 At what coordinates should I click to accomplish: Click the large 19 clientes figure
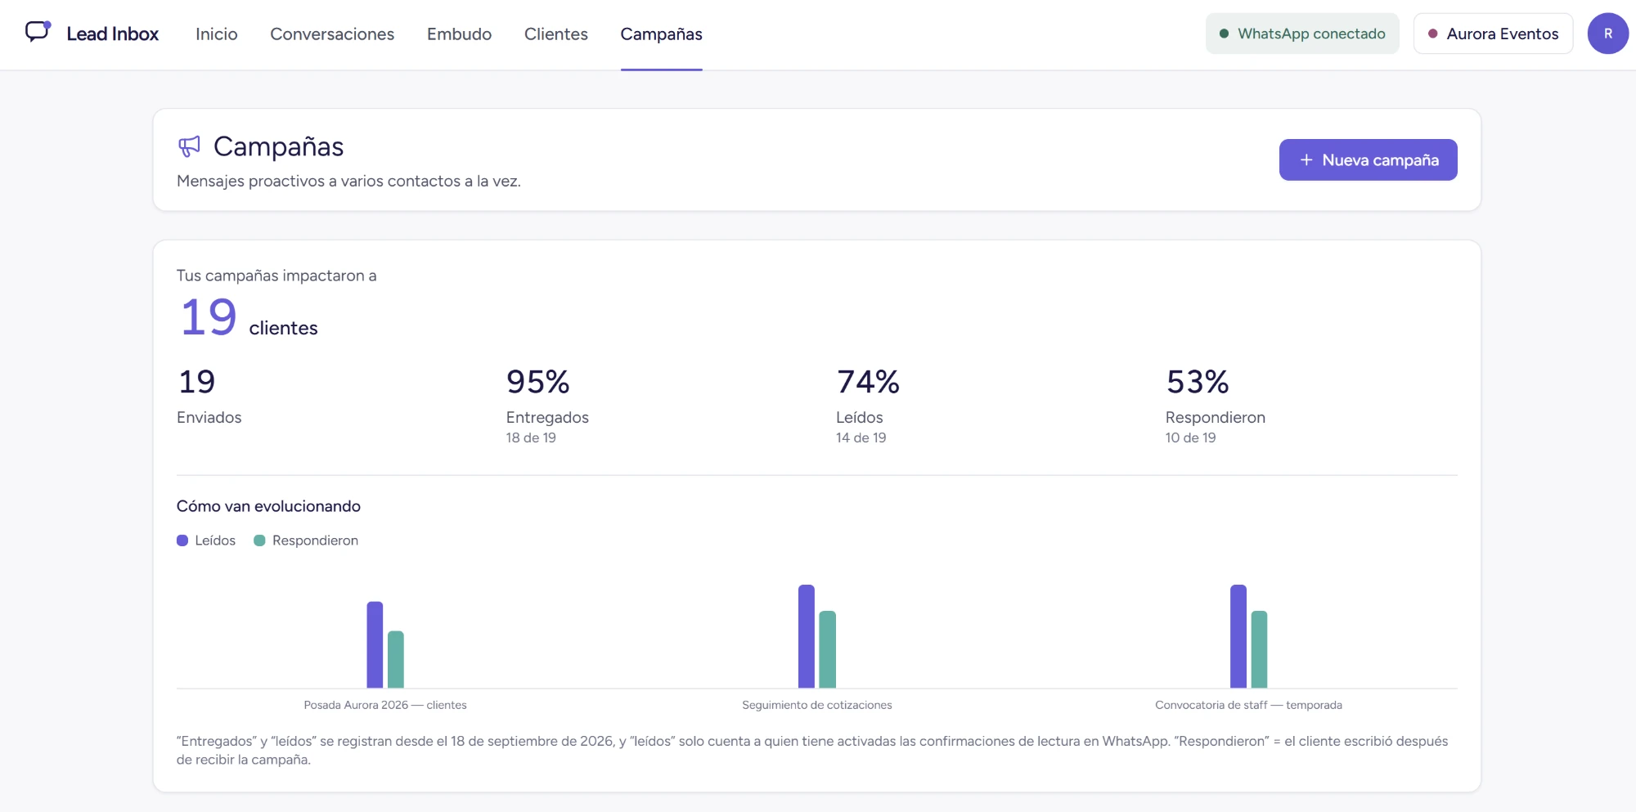pos(209,317)
